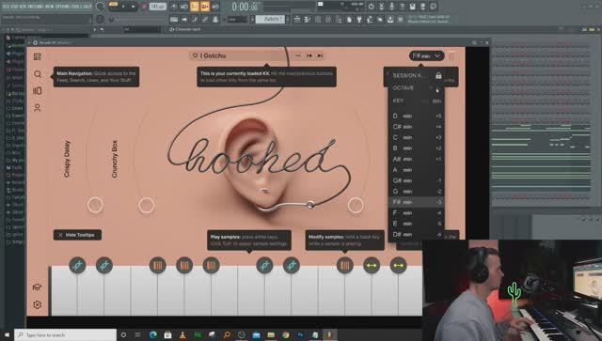The image size is (602, 341).
Task: Toggle loop recording button
Action: (x=215, y=7)
